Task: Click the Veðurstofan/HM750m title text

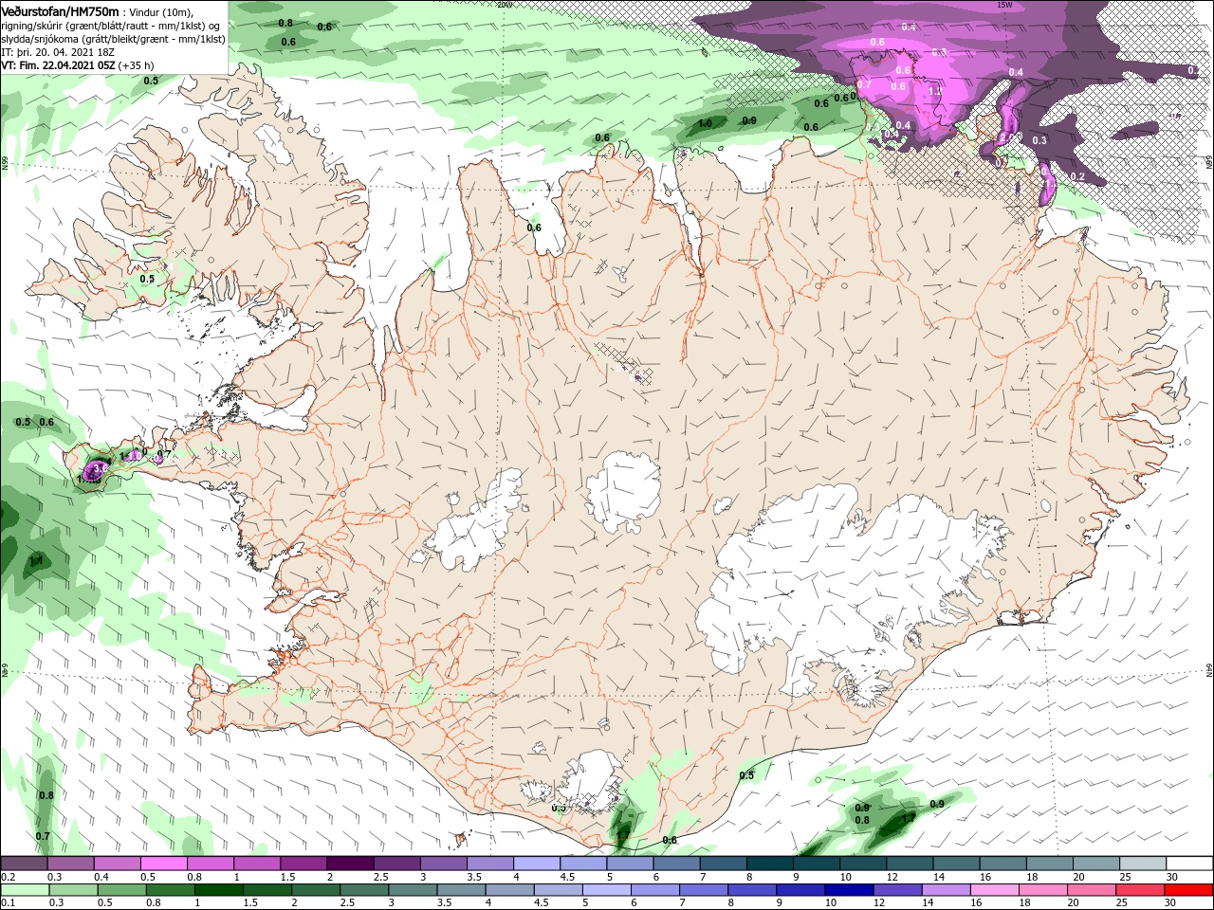Action: pos(60,10)
